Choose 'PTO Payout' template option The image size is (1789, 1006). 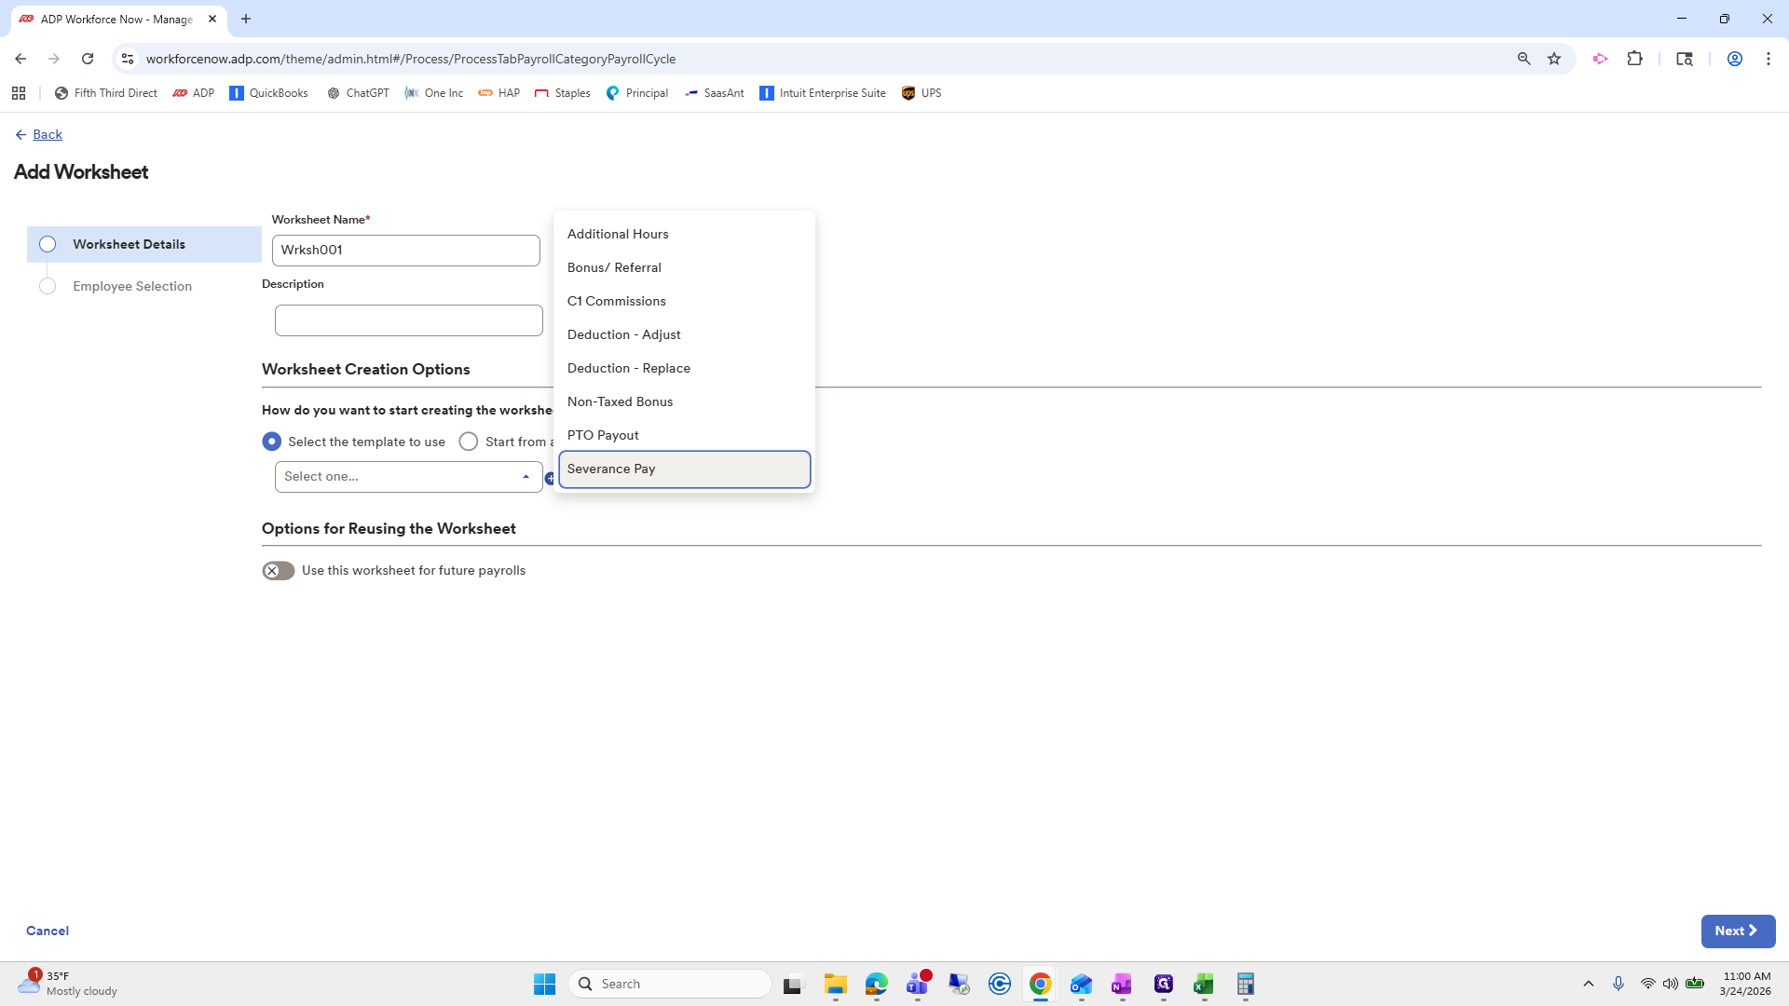[603, 436]
